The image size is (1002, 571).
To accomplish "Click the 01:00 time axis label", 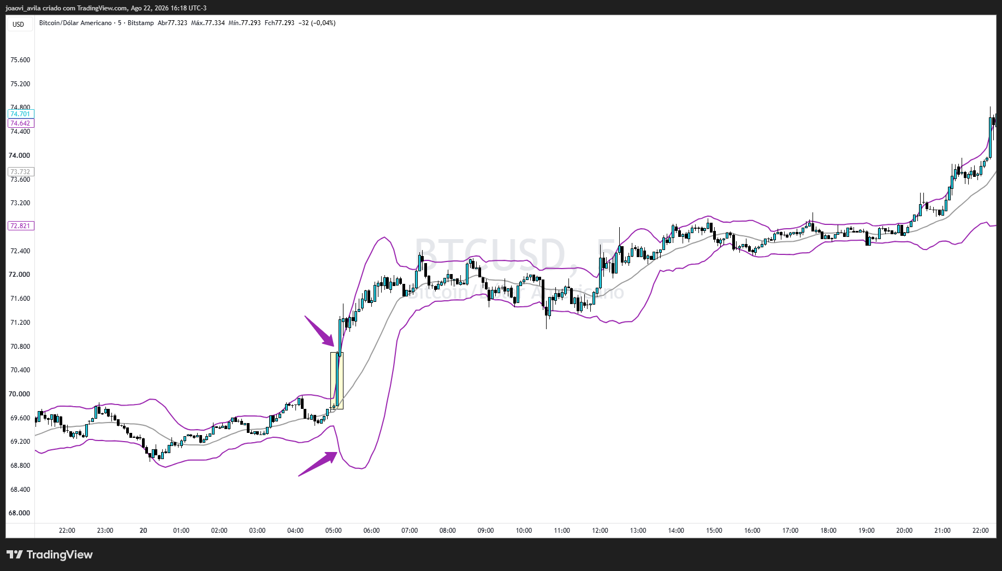I will [181, 531].
